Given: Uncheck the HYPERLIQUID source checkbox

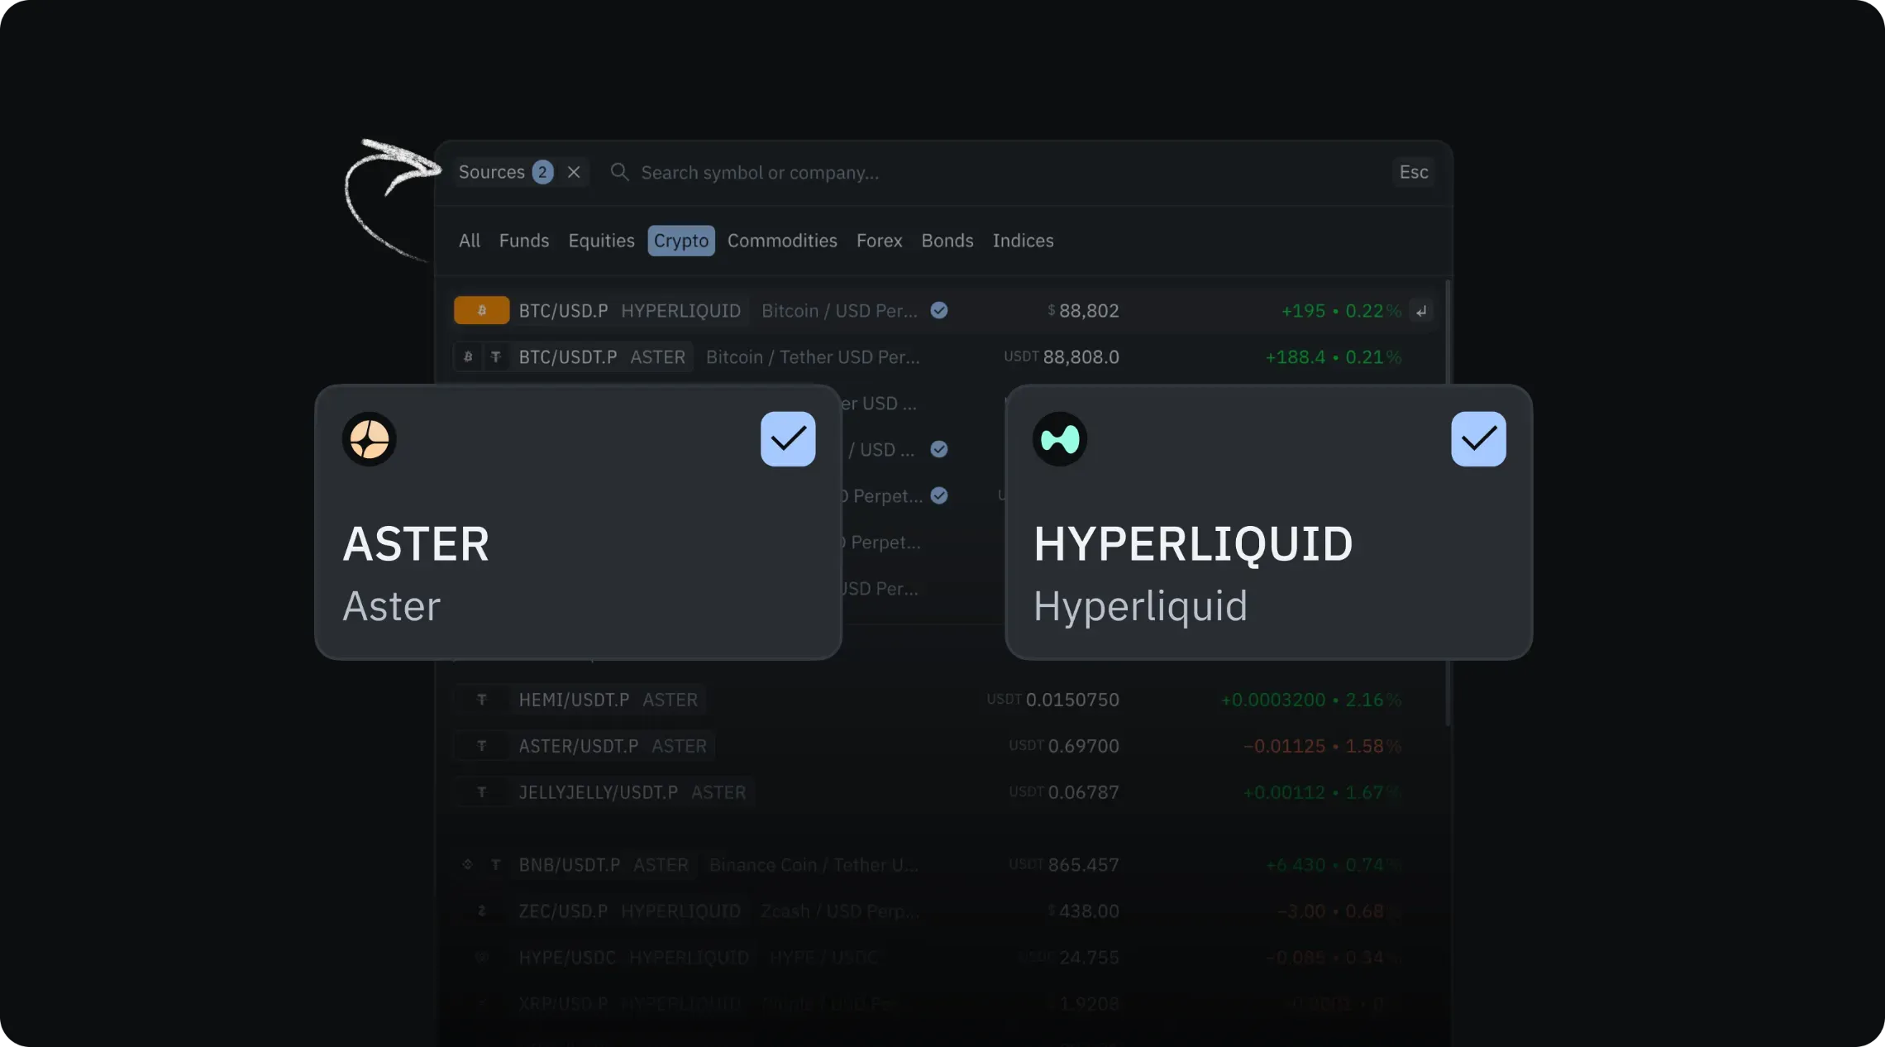Looking at the screenshot, I should click(x=1477, y=439).
